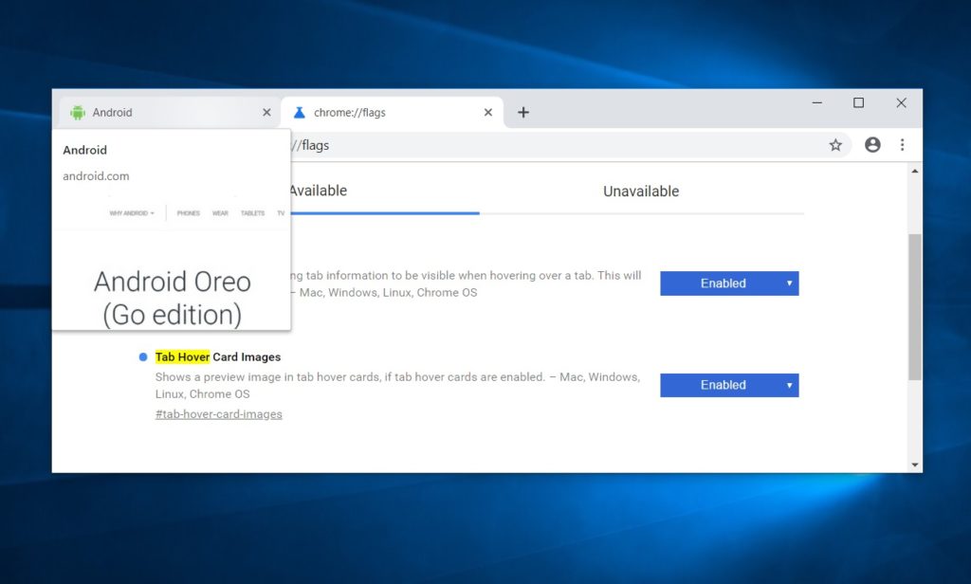Follow the #tab-hover-card-images link
This screenshot has height=584, width=971.
click(x=218, y=413)
